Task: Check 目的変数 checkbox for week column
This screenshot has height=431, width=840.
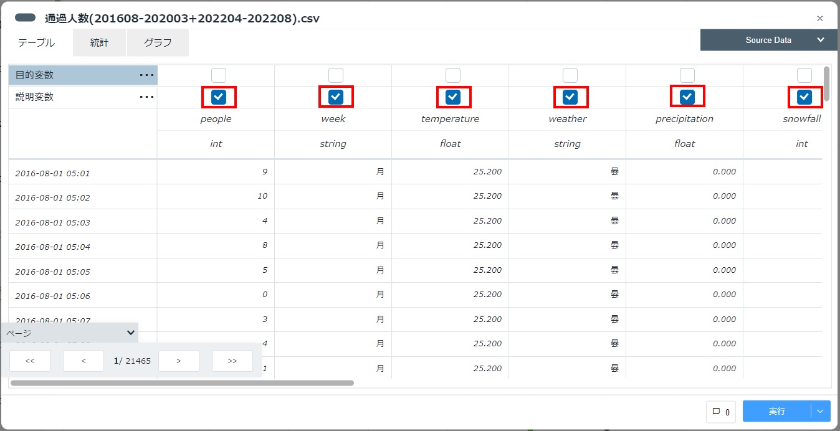Action: tap(336, 75)
